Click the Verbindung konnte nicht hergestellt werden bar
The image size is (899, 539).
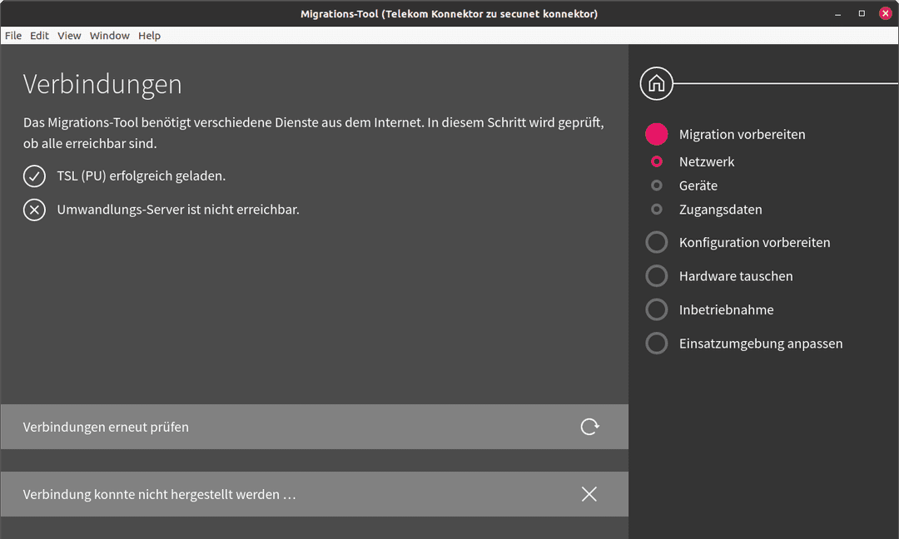(315, 494)
